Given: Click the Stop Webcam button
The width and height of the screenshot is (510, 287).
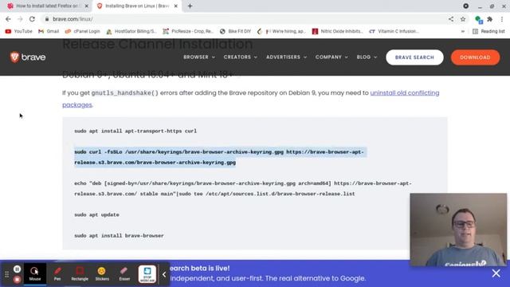Looking at the screenshot, I should tap(147, 274).
